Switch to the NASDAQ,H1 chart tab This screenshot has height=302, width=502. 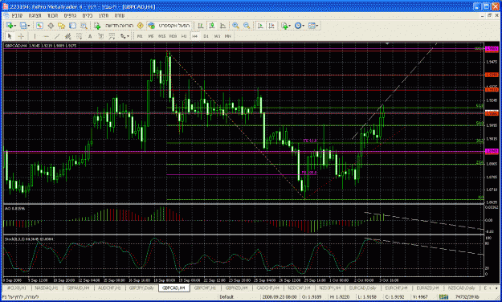[46, 288]
